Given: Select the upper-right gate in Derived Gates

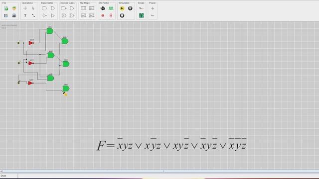Looking at the screenshot, I should coord(72,8).
